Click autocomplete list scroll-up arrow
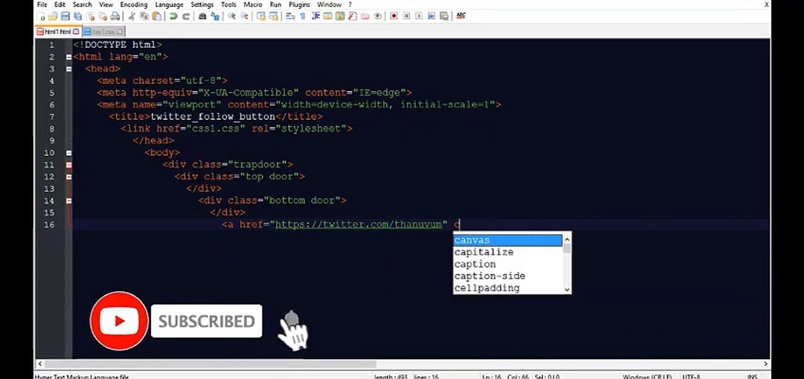Viewport: 804px width, 379px height. [567, 240]
